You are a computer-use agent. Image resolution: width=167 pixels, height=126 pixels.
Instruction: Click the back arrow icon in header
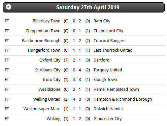[9, 7]
